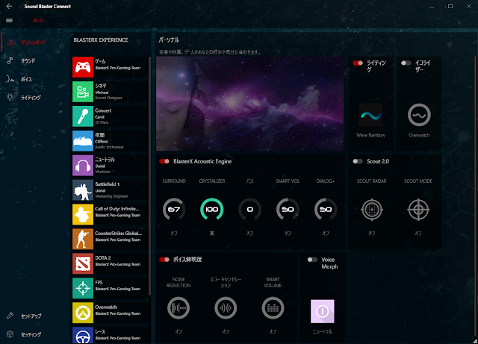This screenshot has height=344, width=478.
Task: Click the Smart Volume voice icon
Action: [273, 308]
